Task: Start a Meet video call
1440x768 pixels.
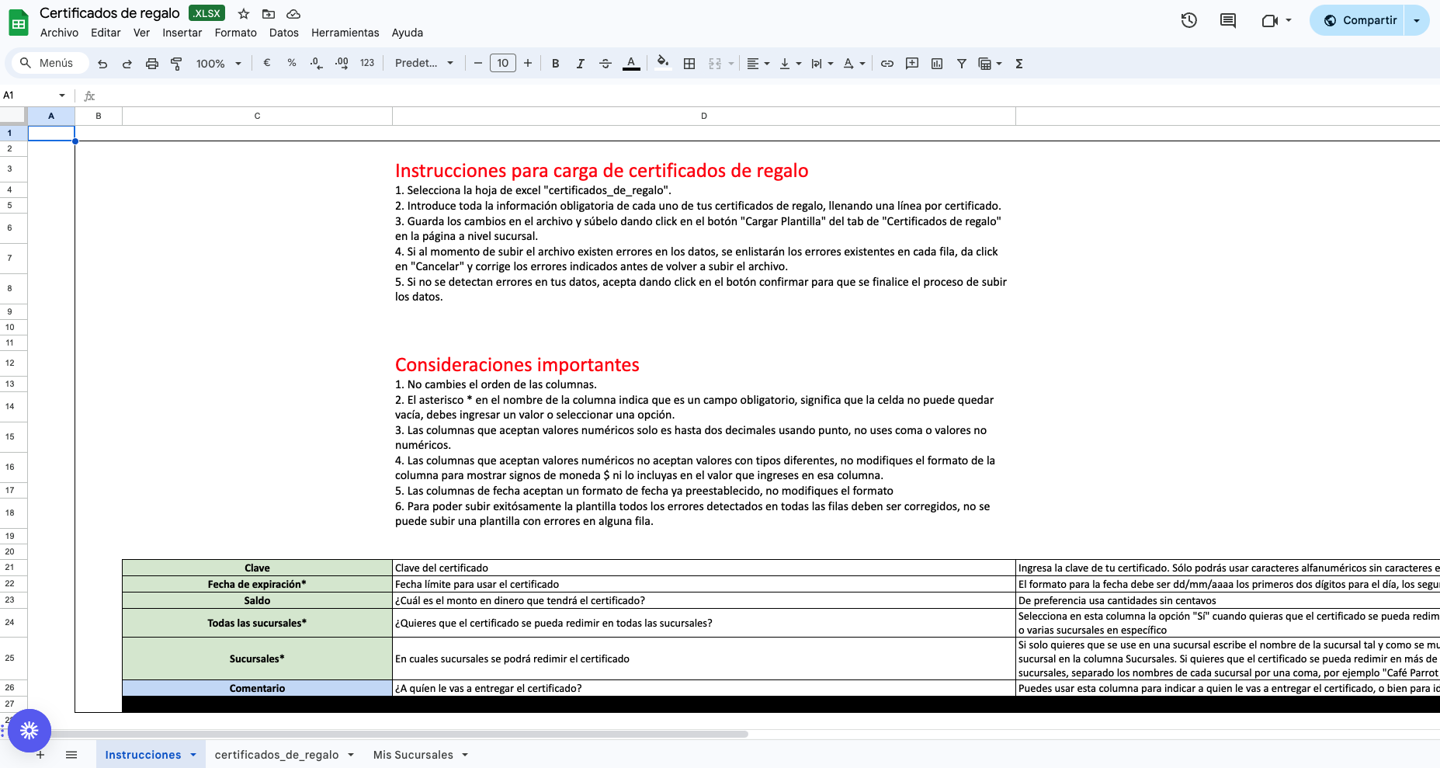Action: coord(1270,20)
